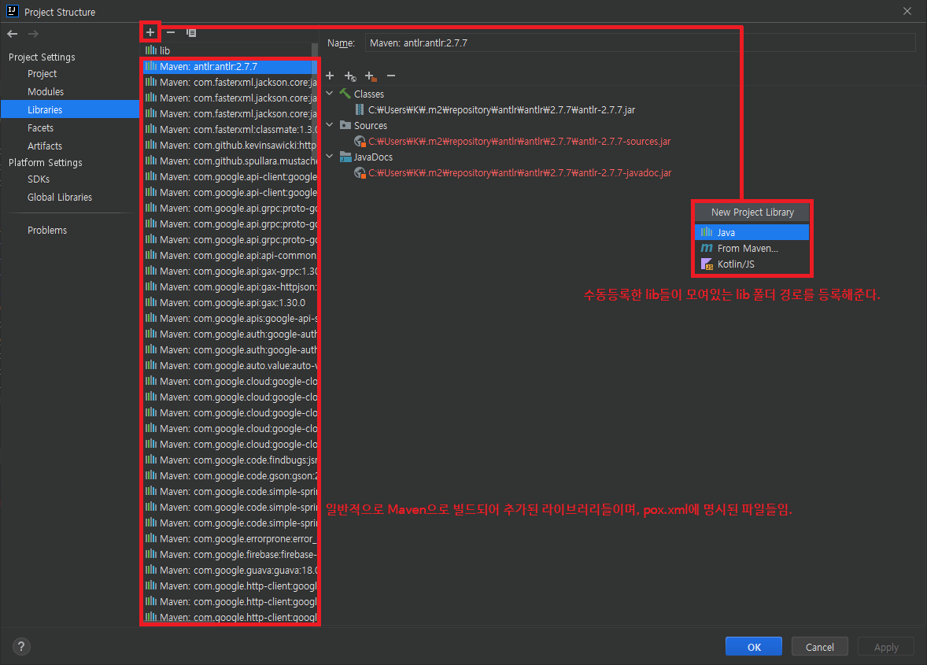Add library root with the plus icon
This screenshot has height=665, width=927.
point(330,76)
